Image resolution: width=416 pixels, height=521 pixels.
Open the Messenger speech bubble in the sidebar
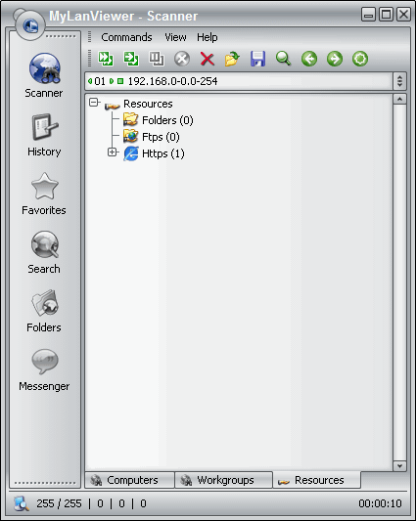[x=44, y=369]
